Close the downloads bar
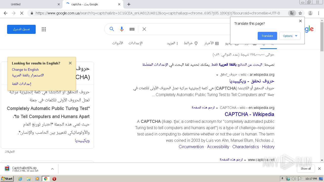 point(319,169)
